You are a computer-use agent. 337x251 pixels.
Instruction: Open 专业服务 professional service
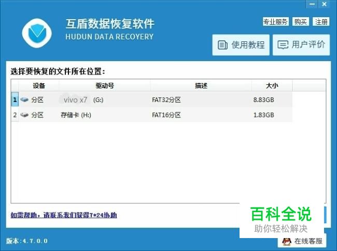coord(275,22)
